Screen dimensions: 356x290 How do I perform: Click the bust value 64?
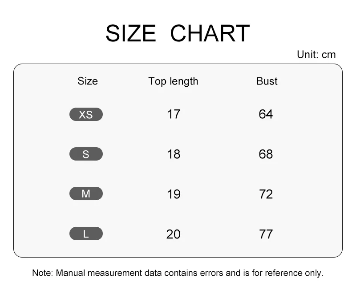[266, 114]
